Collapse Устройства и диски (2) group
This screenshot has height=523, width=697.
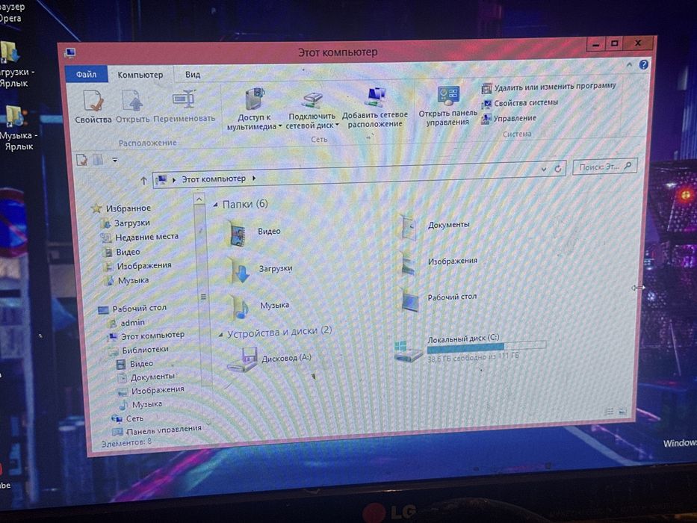pyautogui.click(x=220, y=335)
